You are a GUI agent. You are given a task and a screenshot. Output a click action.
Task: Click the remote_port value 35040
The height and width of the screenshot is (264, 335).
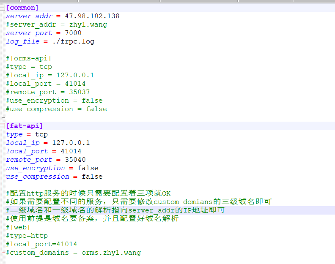pos(75,160)
